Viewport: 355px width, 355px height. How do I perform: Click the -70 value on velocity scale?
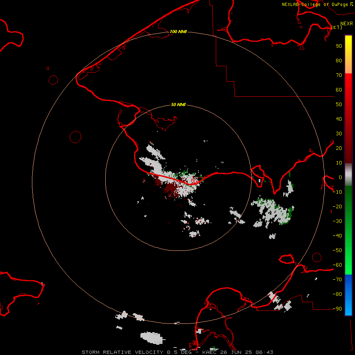pyautogui.click(x=337, y=280)
